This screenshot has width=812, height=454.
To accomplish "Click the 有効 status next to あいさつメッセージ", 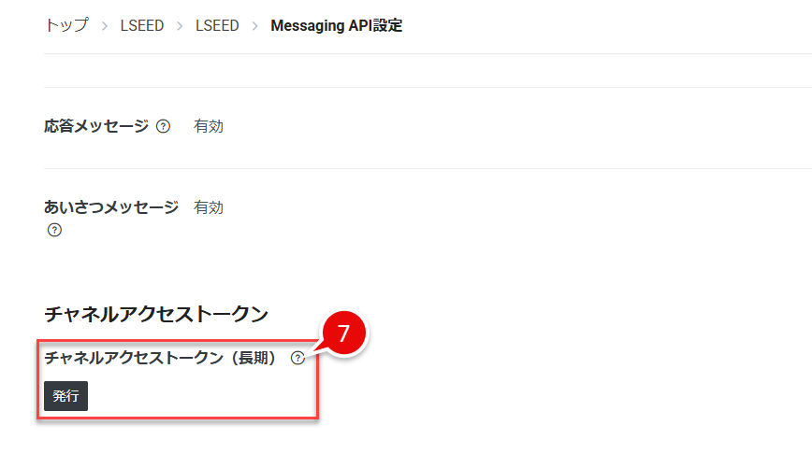I will pyautogui.click(x=209, y=207).
